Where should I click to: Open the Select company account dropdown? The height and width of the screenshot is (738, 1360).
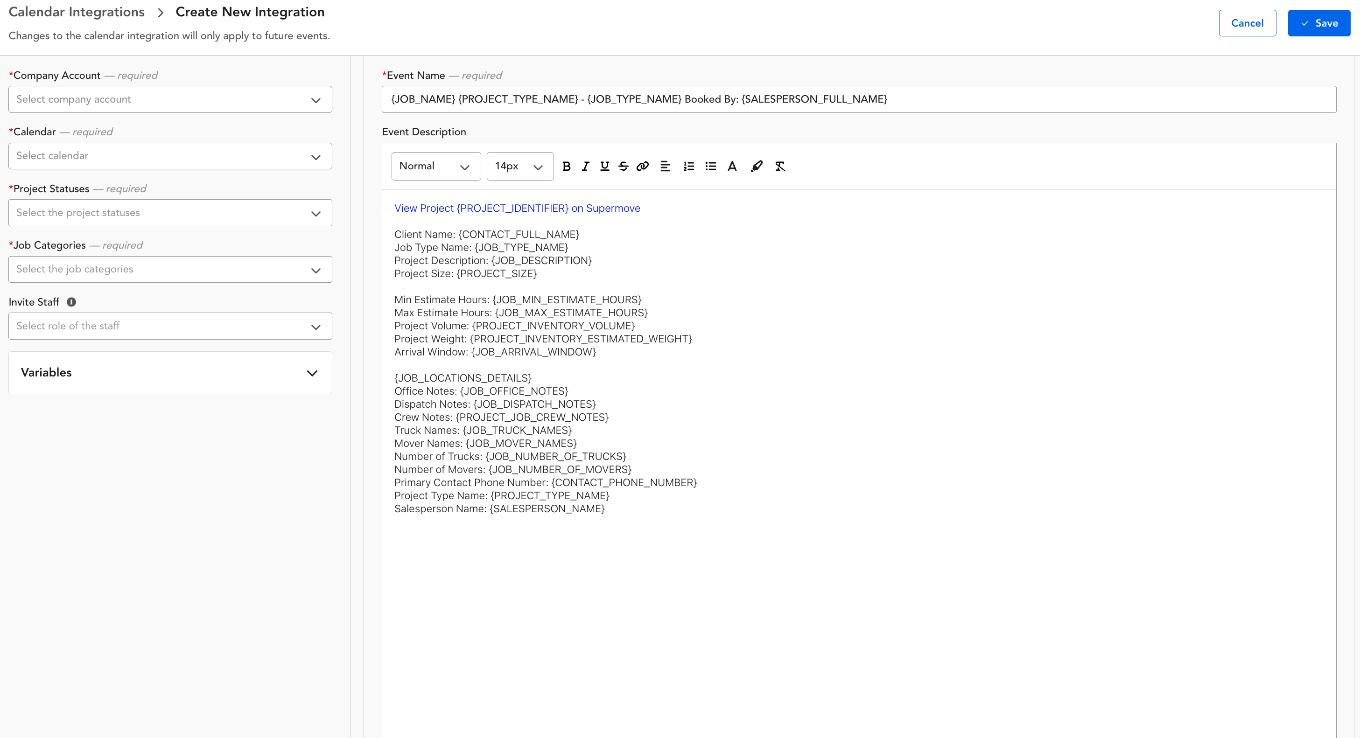coord(169,99)
